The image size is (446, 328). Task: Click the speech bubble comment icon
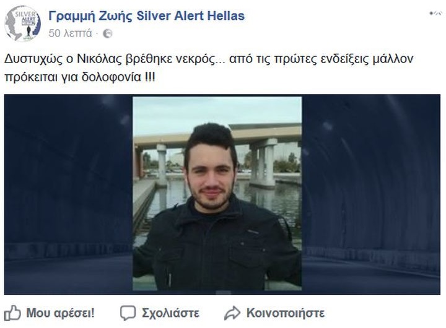pyautogui.click(x=128, y=313)
